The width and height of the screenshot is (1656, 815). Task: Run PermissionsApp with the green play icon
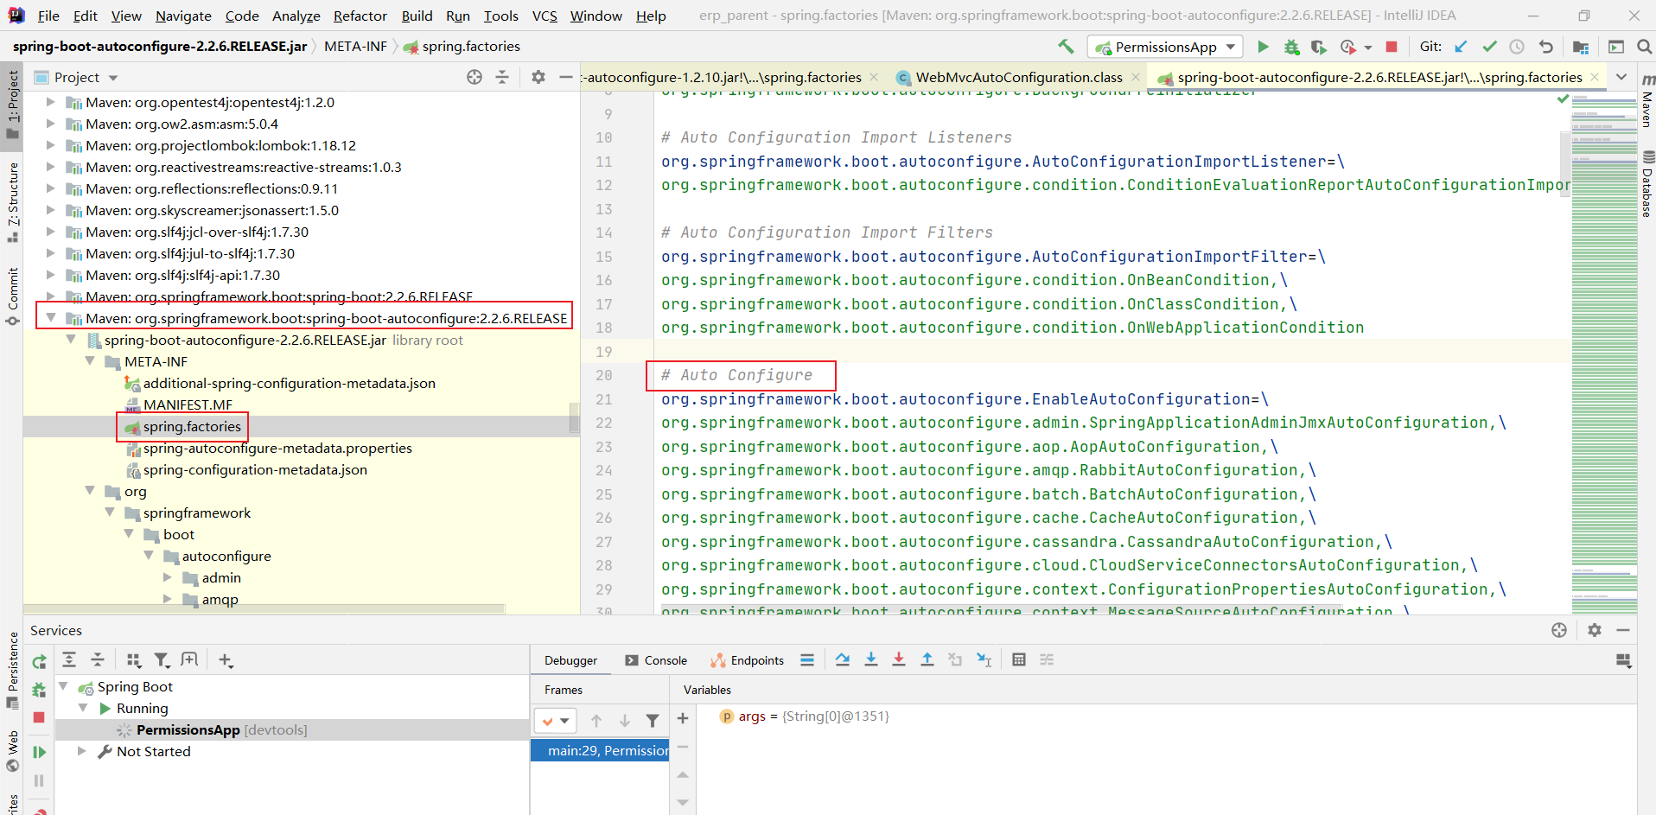pyautogui.click(x=1263, y=47)
